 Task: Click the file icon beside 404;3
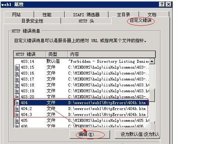pos(17,114)
